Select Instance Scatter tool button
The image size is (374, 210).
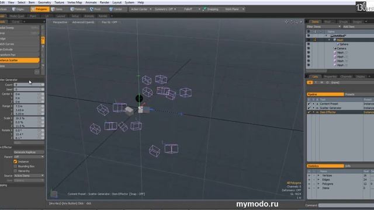[x=19, y=60]
